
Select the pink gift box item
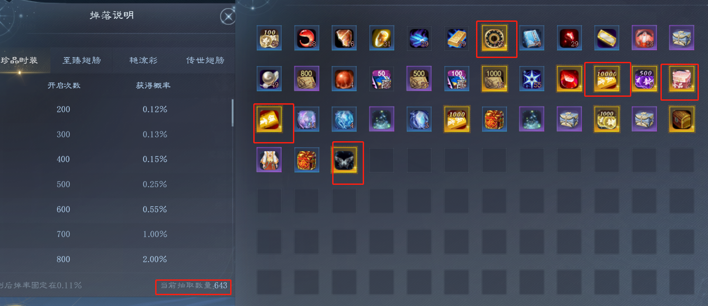point(681,79)
